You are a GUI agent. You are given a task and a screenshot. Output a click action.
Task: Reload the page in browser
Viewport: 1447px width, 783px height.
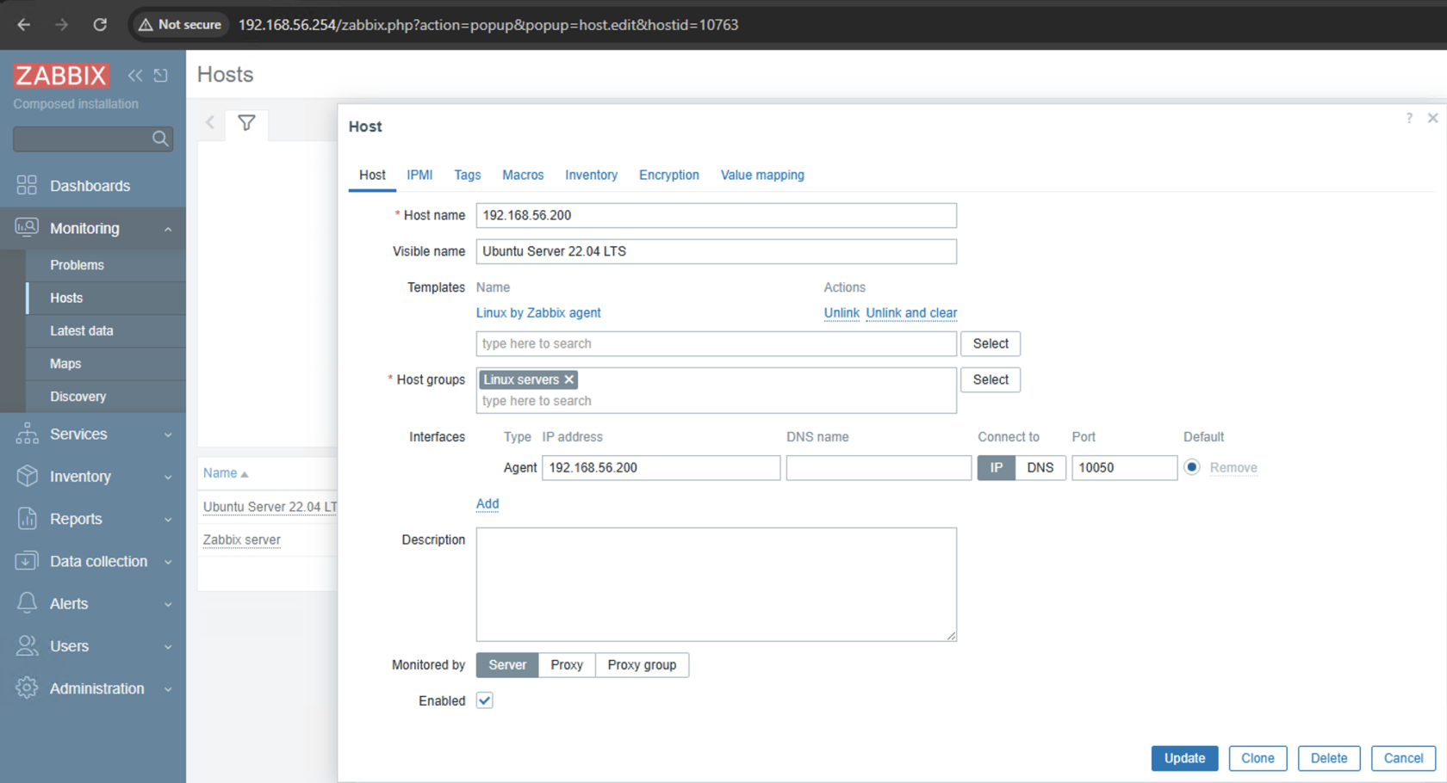coord(100,25)
